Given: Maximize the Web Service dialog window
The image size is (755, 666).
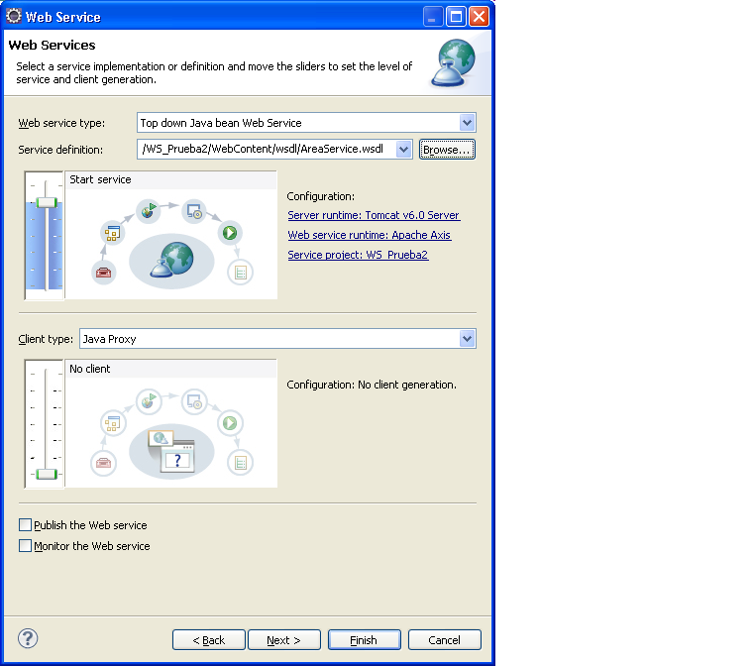Looking at the screenshot, I should [456, 17].
